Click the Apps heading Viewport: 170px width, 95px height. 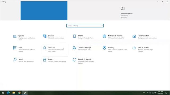click(20, 47)
